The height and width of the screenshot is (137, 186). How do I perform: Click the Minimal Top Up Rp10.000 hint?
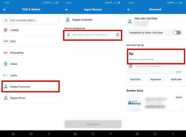pos(142,60)
